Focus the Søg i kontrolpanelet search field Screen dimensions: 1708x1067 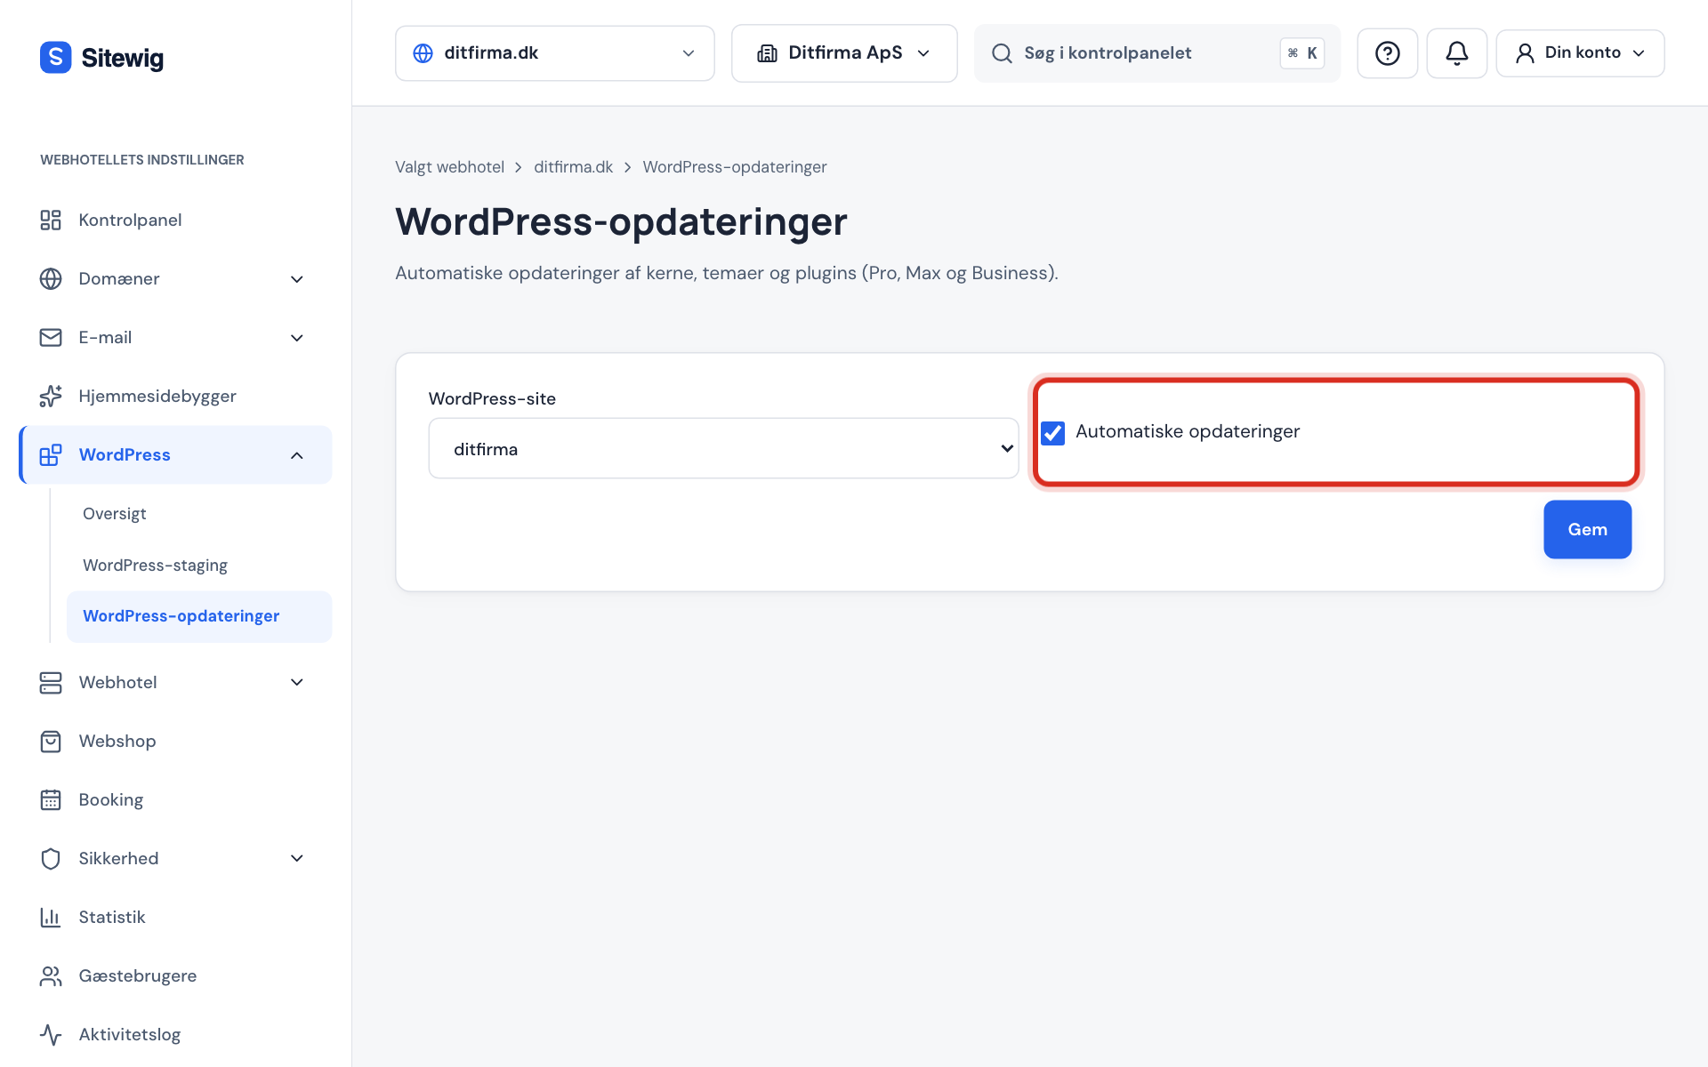pyautogui.click(x=1156, y=53)
